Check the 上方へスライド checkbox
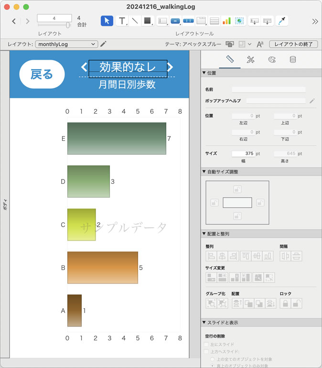This screenshot has width=322, height=368. [206, 351]
